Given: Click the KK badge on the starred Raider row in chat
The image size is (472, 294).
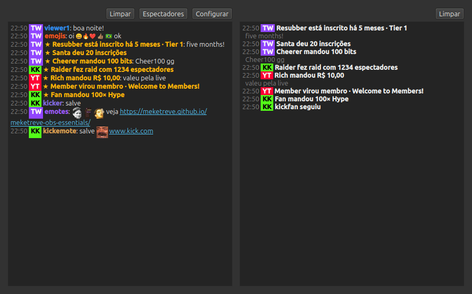Looking at the screenshot, I should pyautogui.click(x=35, y=70).
